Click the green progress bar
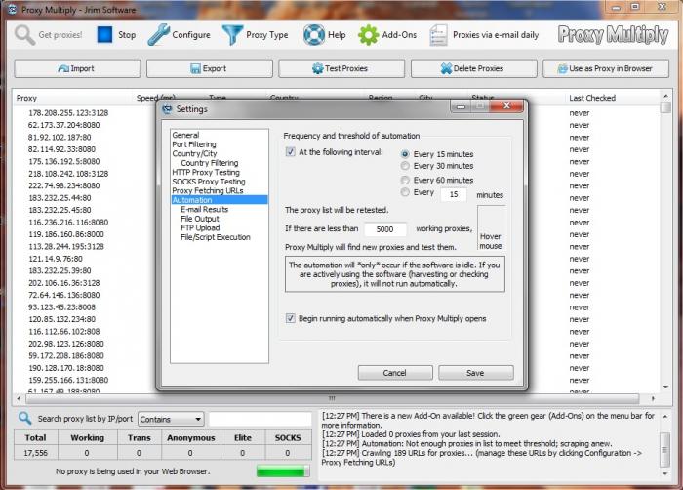The height and width of the screenshot is (490, 683). tap(283, 471)
